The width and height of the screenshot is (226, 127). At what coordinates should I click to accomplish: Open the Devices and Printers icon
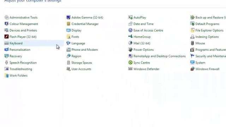click(6, 30)
